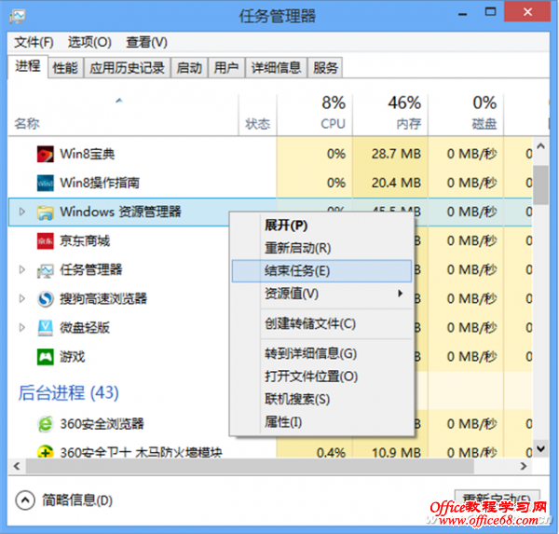The height and width of the screenshot is (534, 559).
Task: Maximize the 任务管理器 window
Action: pos(491,12)
